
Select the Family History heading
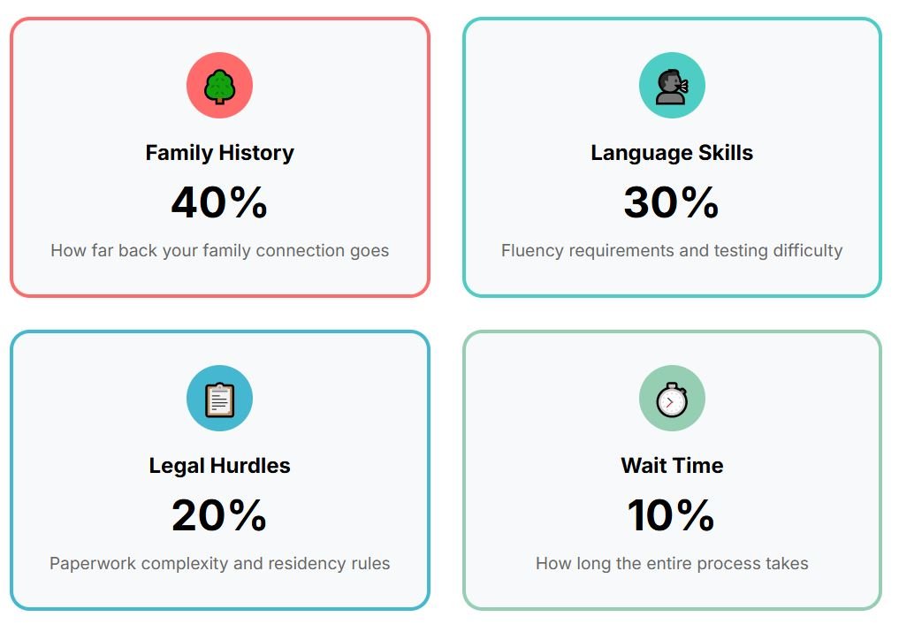[x=219, y=153]
